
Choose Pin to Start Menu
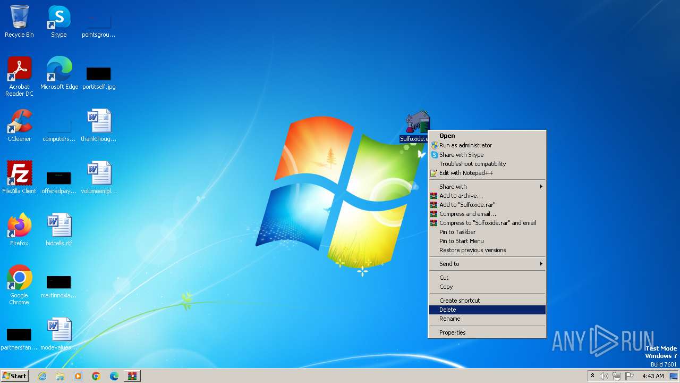click(x=487, y=241)
